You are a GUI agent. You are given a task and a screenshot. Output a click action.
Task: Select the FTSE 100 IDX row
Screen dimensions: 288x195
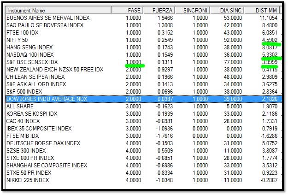pyautogui.click(x=144, y=33)
